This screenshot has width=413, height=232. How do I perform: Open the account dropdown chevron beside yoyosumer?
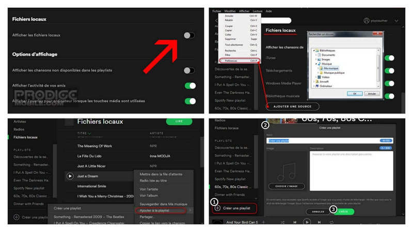(396, 21)
